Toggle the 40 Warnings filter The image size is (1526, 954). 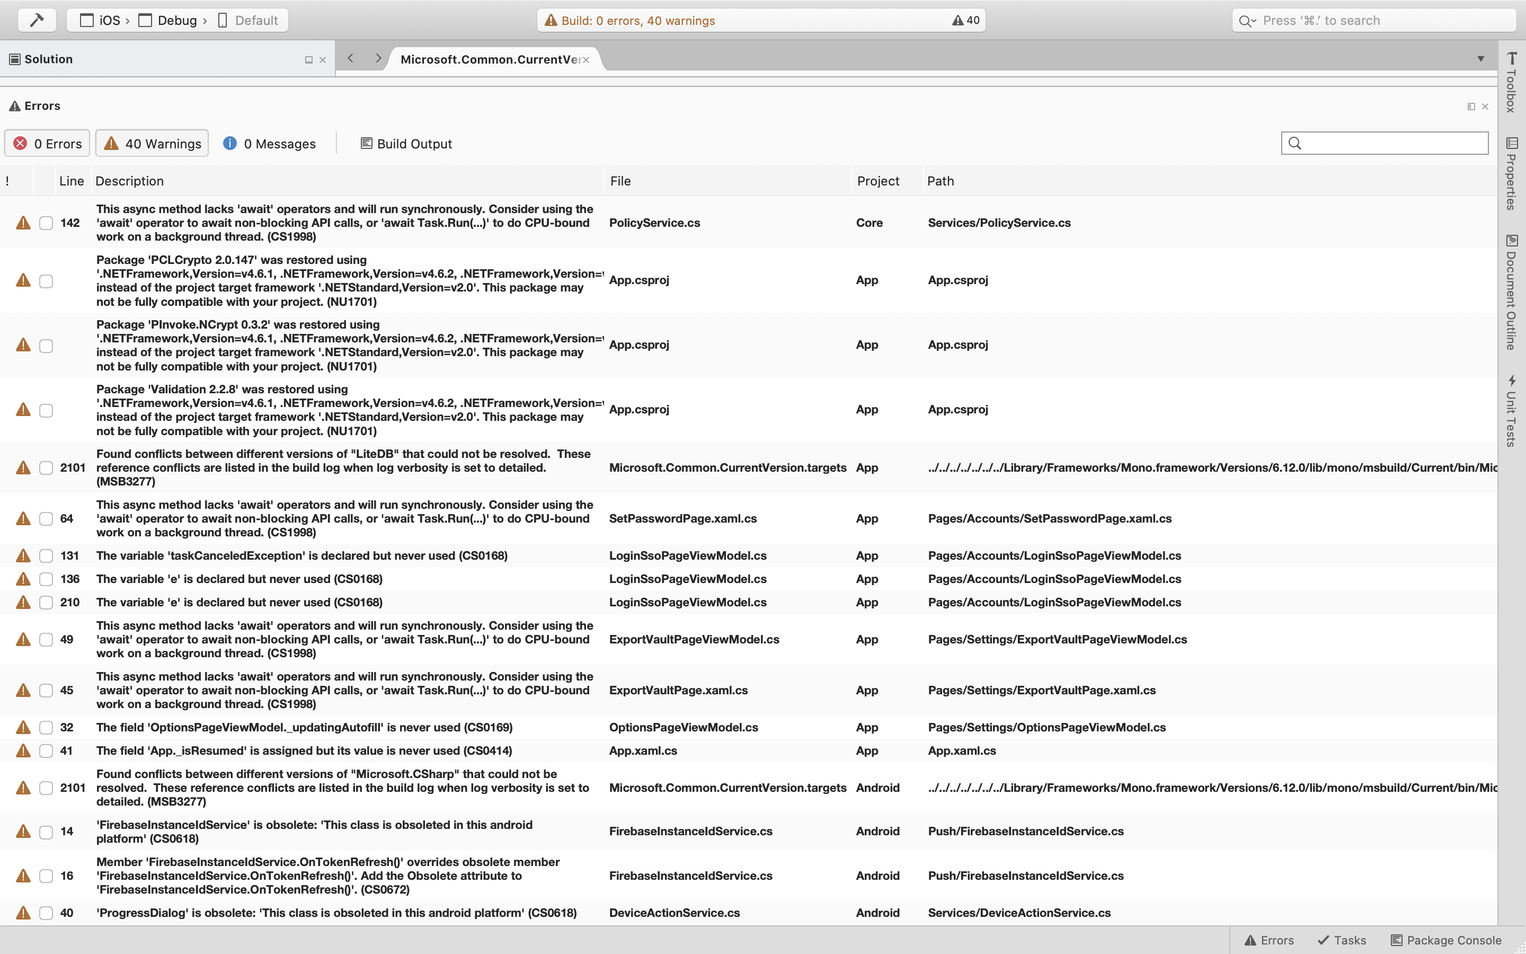click(x=152, y=144)
